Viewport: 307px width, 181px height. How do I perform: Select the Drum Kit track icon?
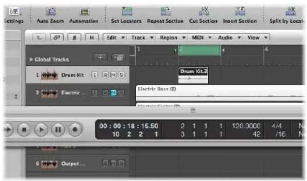[50, 75]
